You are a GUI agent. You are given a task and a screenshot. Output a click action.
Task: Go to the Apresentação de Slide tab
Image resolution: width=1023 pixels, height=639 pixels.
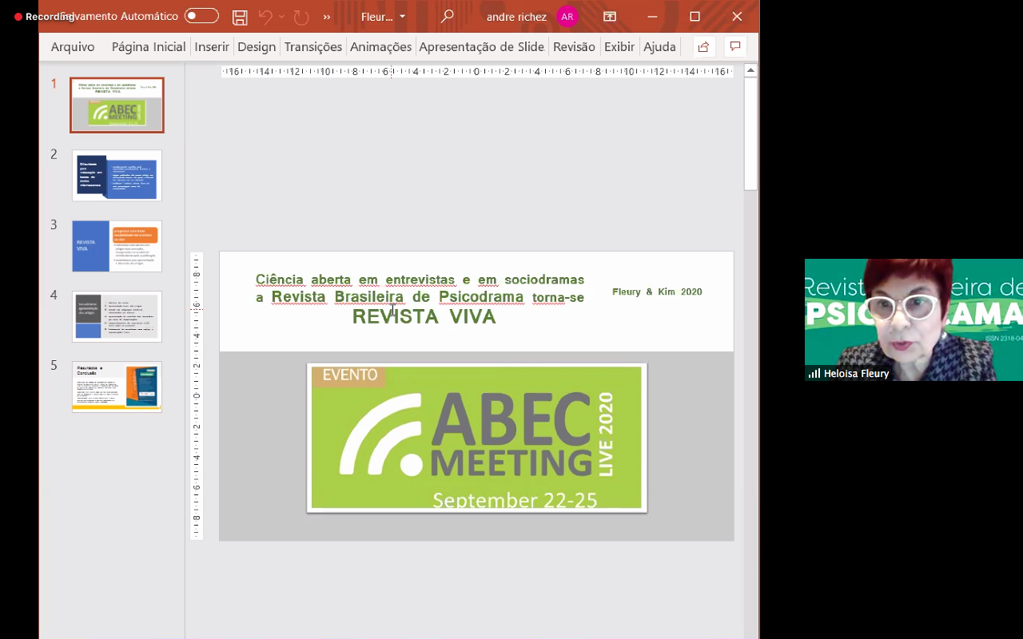481,47
